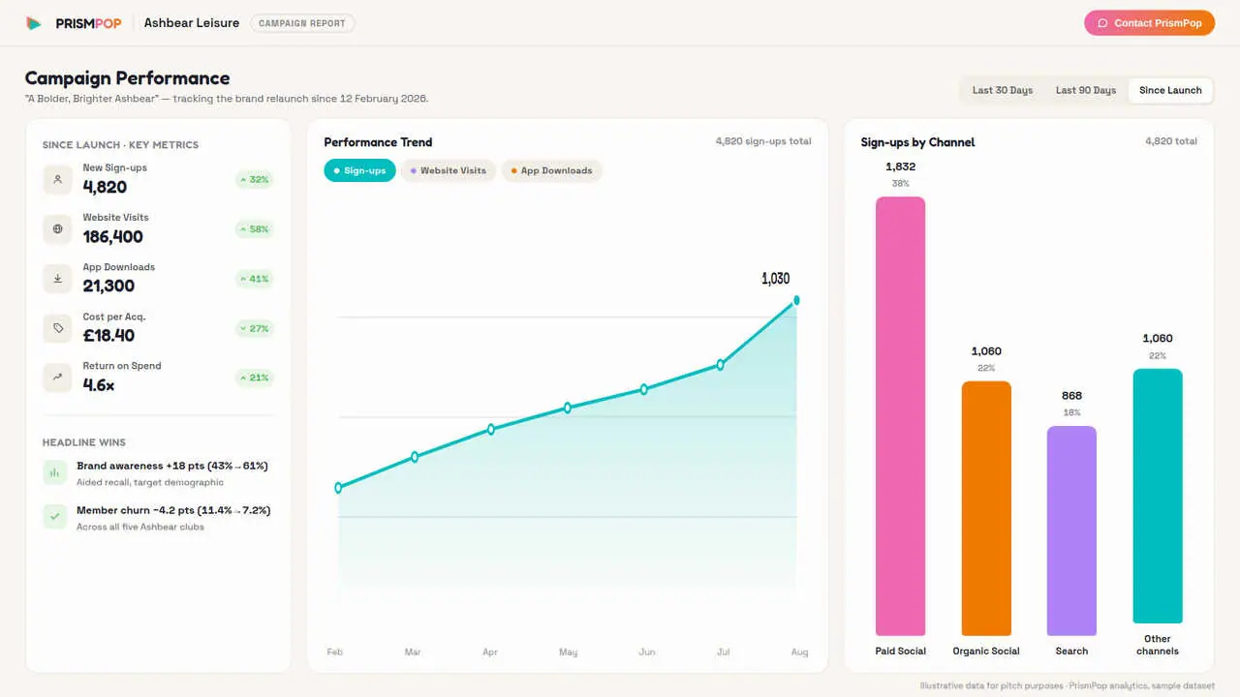This screenshot has width=1240, height=697.
Task: Click the Website Visits globe icon
Action: point(58,229)
